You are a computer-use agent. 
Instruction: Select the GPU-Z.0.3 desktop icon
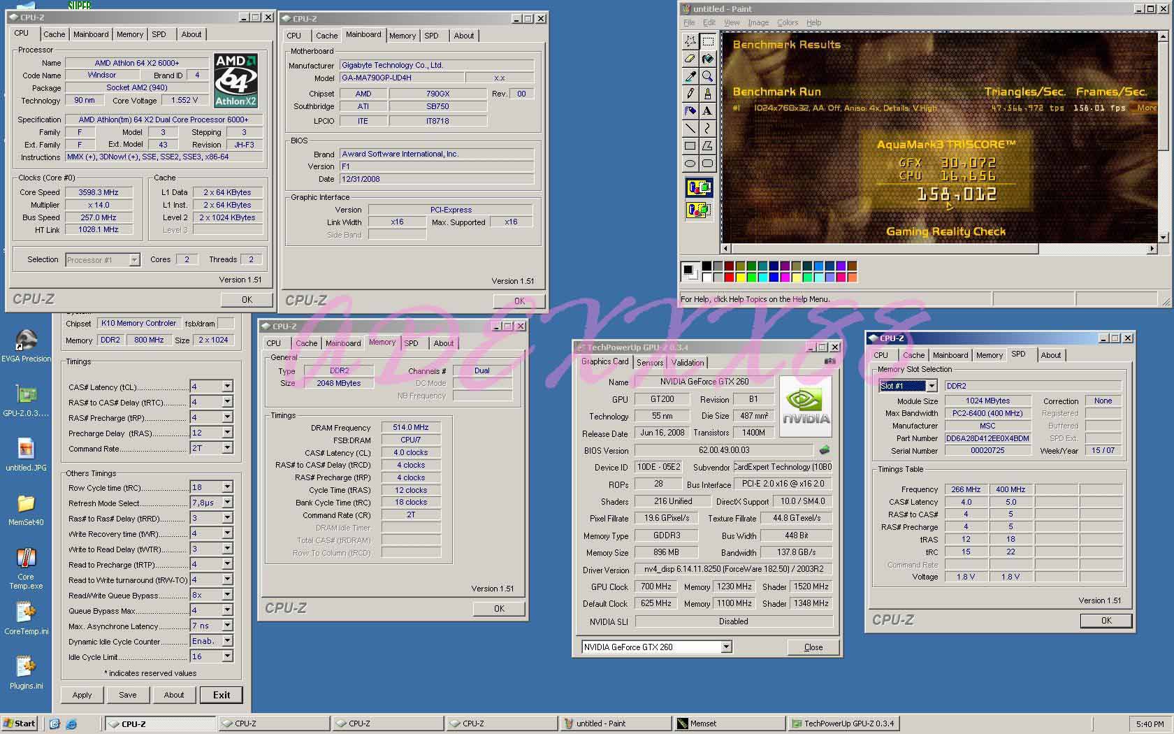(x=26, y=401)
